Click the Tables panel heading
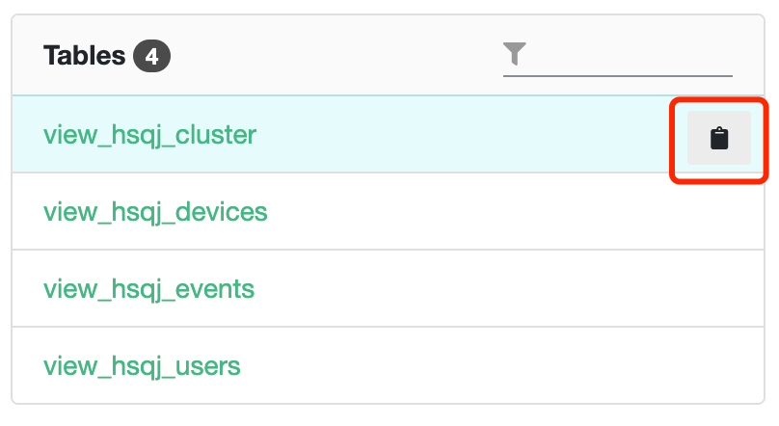The width and height of the screenshot is (779, 426). click(x=84, y=56)
